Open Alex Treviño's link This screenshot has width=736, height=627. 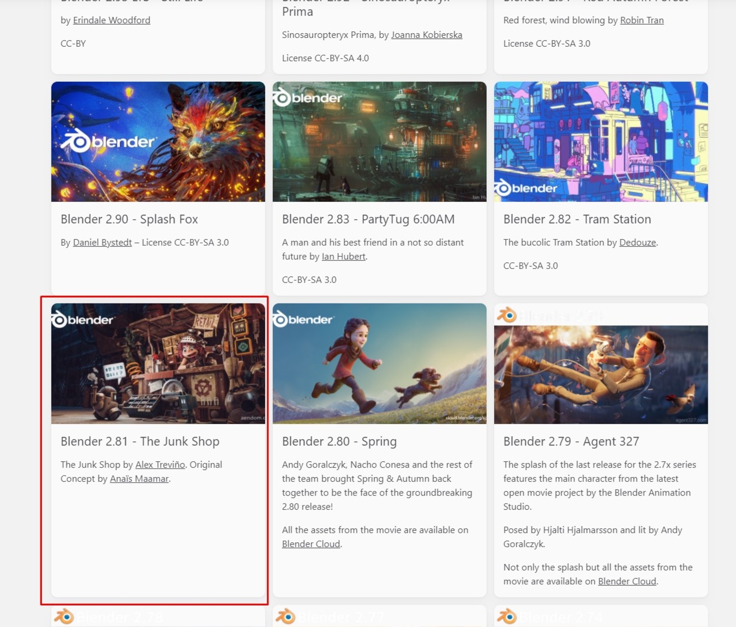(x=160, y=464)
